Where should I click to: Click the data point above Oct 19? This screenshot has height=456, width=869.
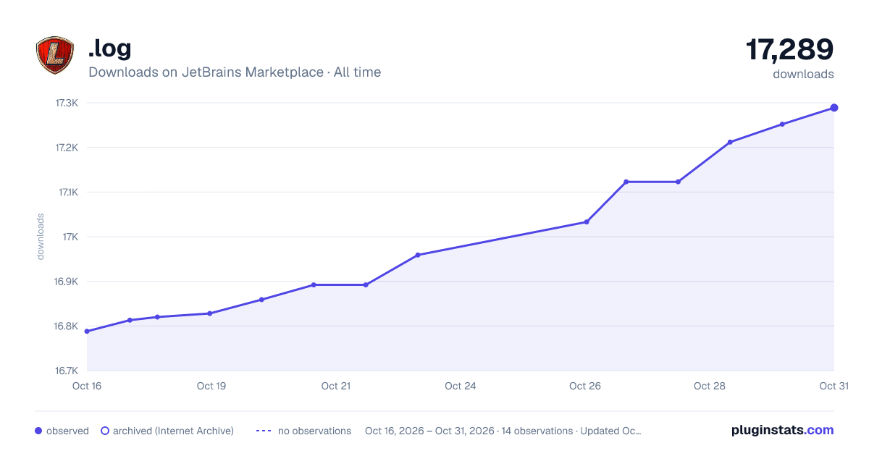tap(209, 313)
